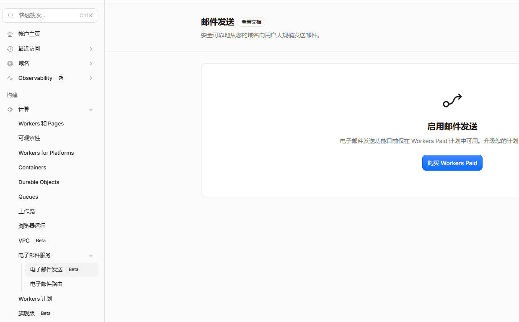Click the 域名 label

[24, 64]
